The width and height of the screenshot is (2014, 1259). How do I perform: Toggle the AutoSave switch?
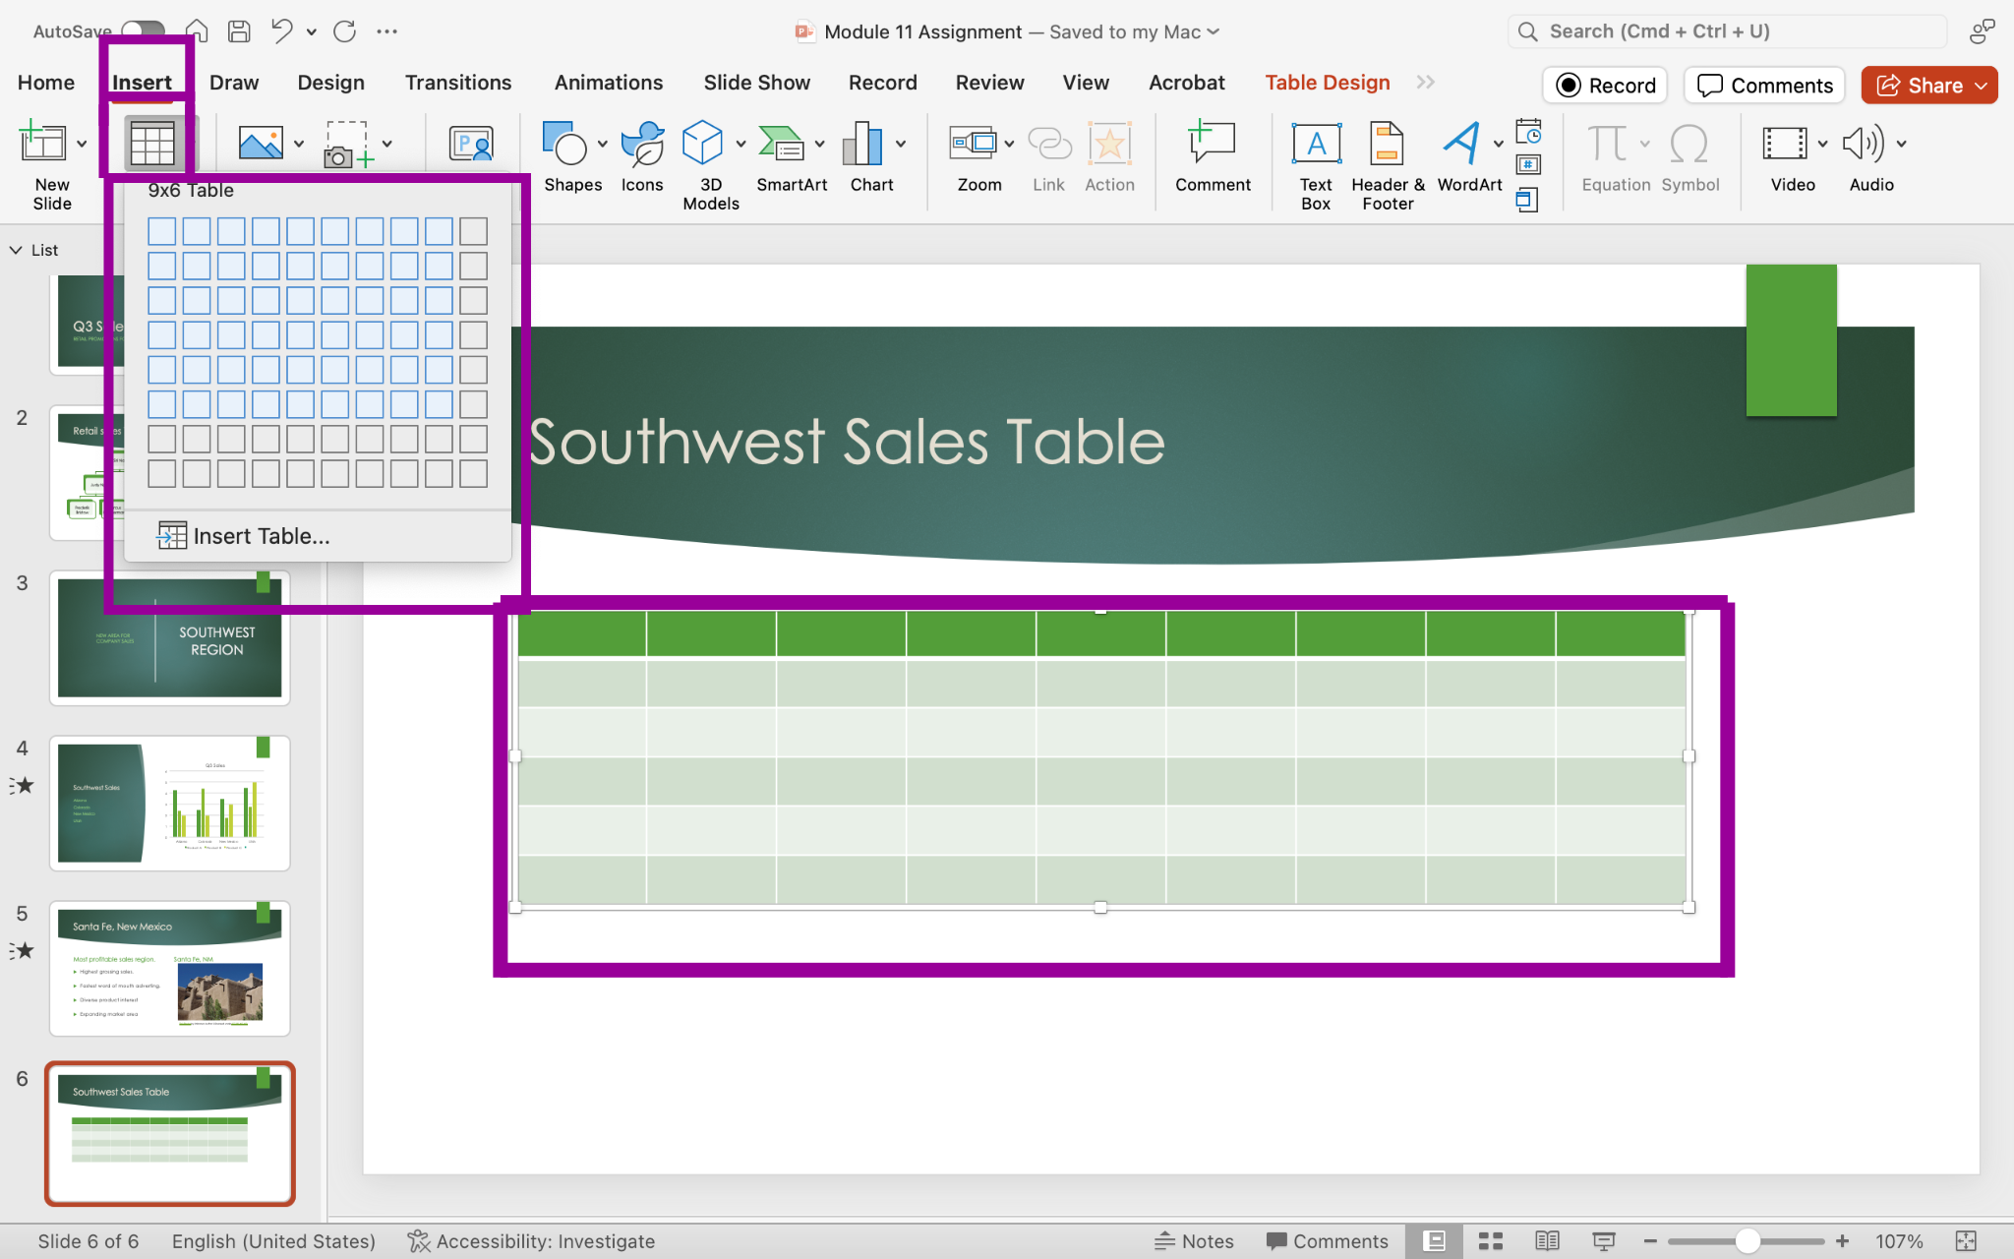pyautogui.click(x=144, y=31)
